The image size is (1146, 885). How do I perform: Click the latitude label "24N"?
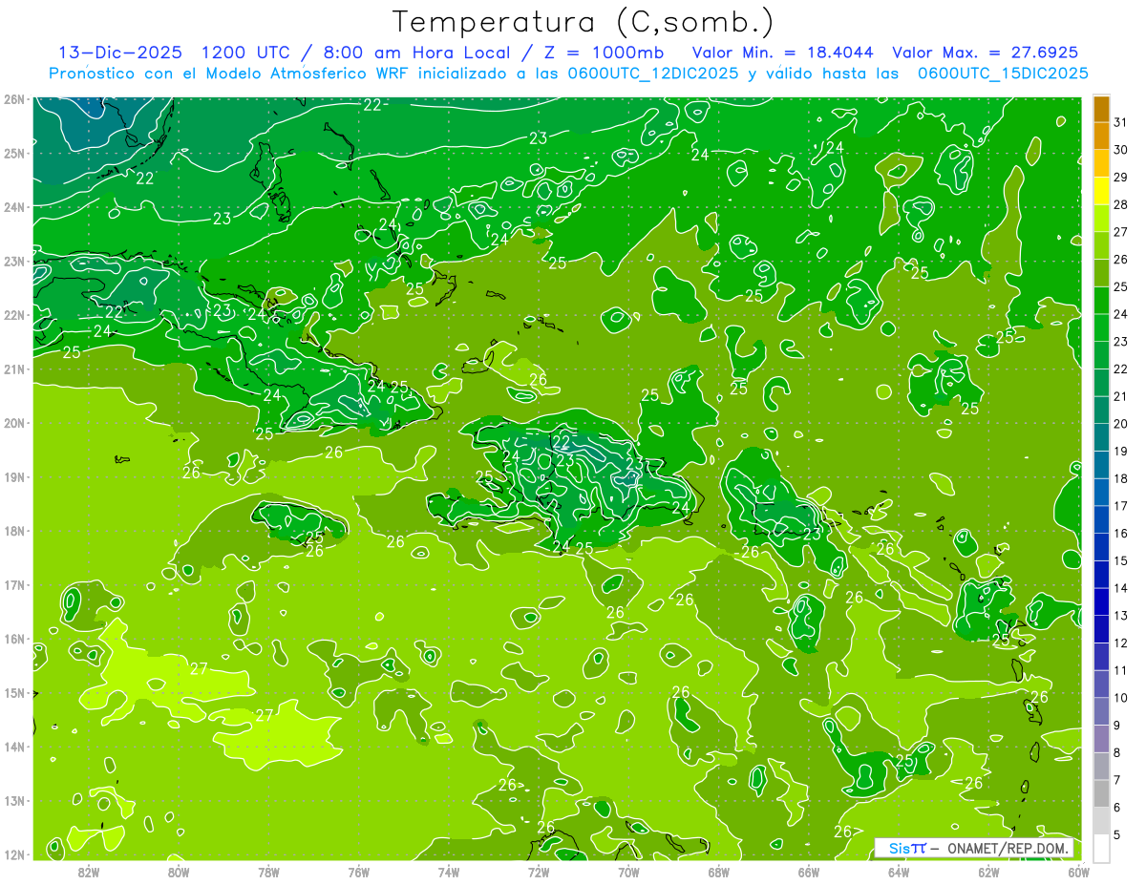[x=13, y=207]
